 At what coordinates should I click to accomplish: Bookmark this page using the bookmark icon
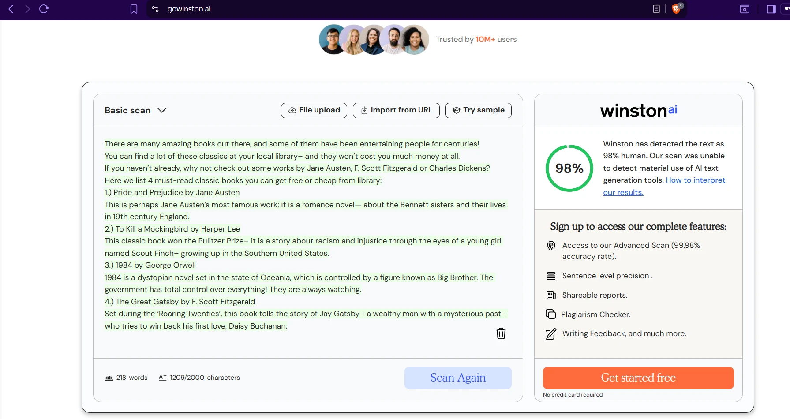click(x=134, y=9)
